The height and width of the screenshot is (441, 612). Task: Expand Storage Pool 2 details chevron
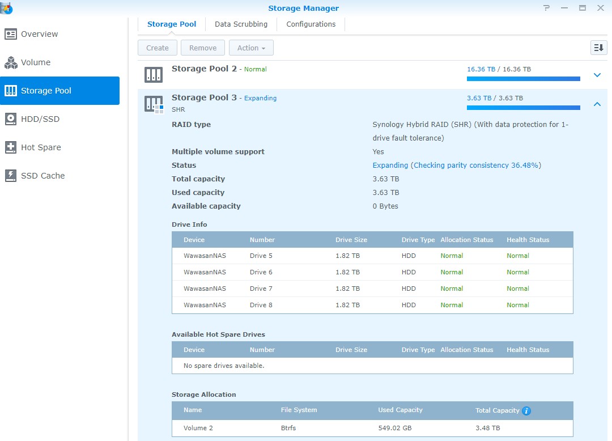tap(597, 75)
